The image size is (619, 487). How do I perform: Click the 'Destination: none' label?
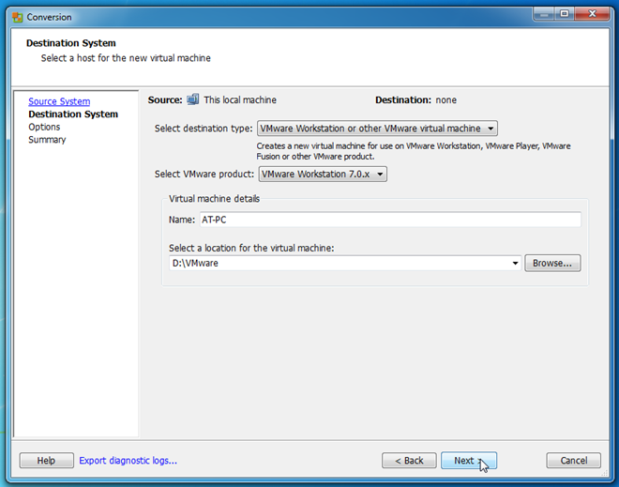[x=415, y=99]
